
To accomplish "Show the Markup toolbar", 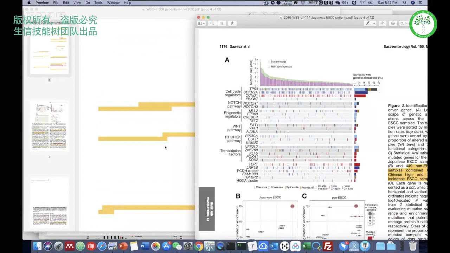I will (393, 23).
